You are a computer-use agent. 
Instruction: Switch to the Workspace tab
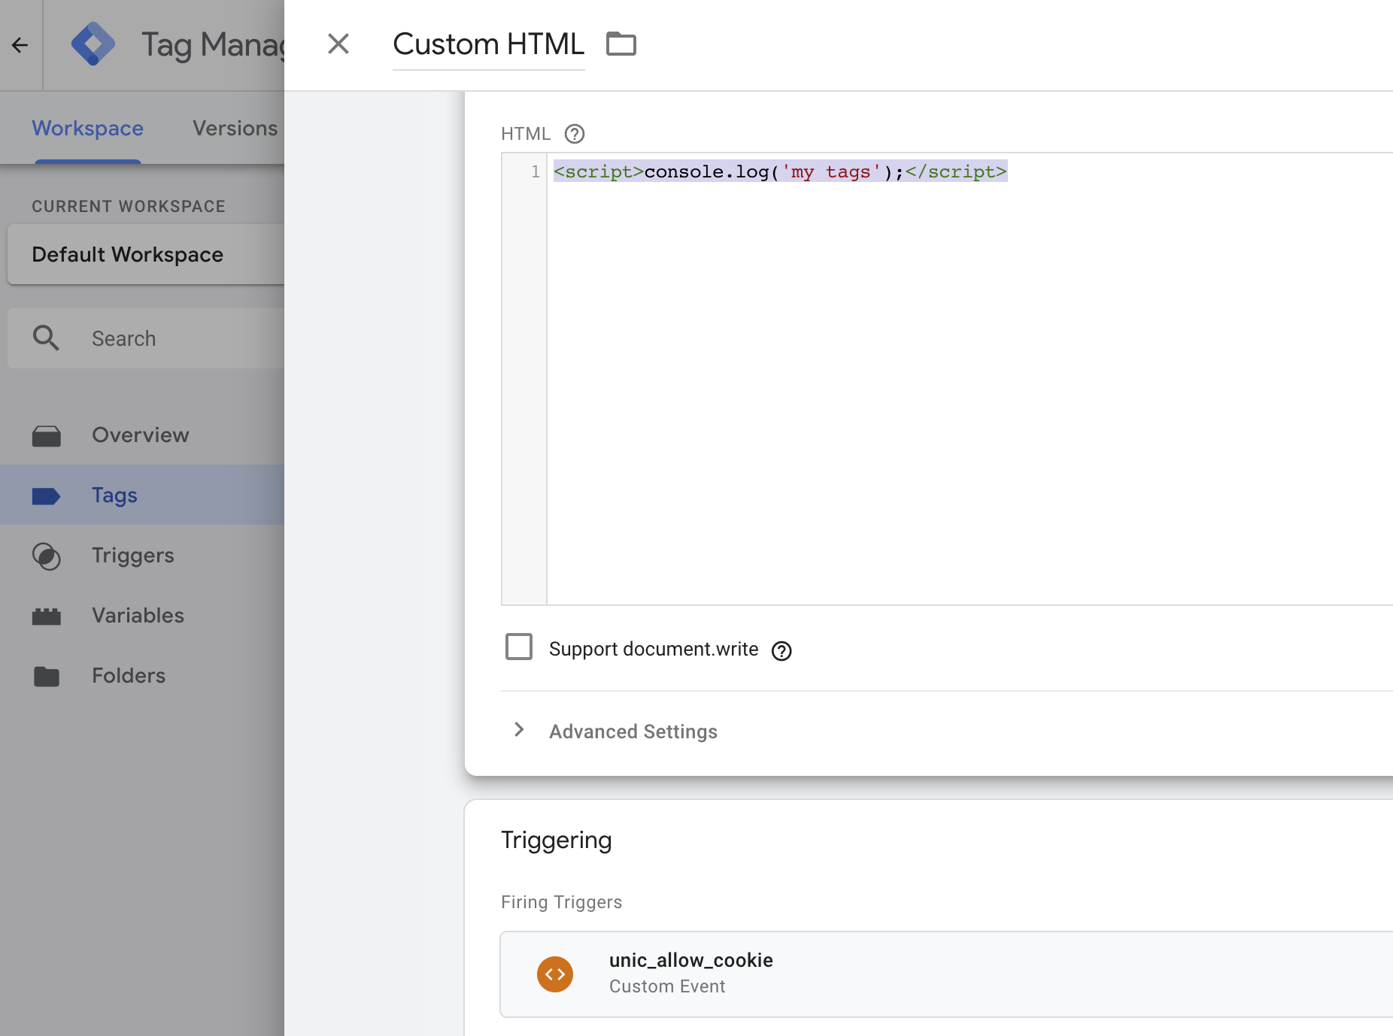tap(87, 129)
